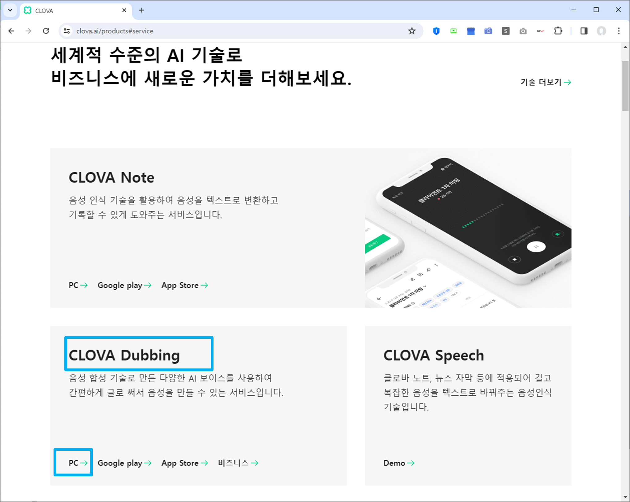The width and height of the screenshot is (630, 502).
Task: Toggle the browser side panel
Action: (x=584, y=31)
